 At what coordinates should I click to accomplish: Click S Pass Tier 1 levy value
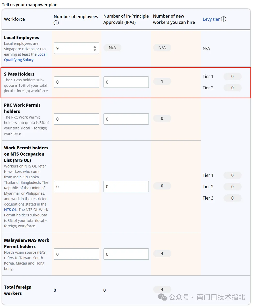(x=232, y=76)
